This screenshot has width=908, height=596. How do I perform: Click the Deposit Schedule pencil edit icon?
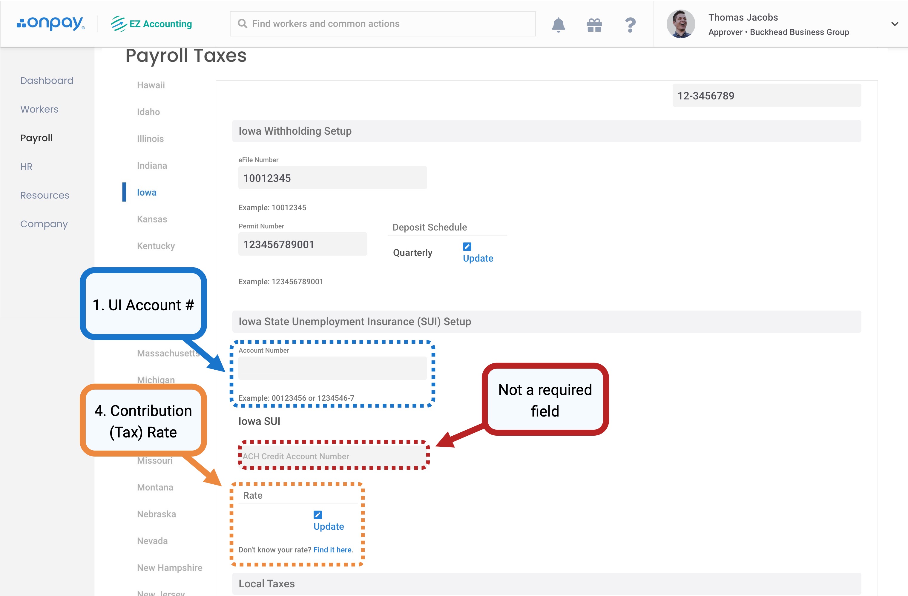[467, 246]
